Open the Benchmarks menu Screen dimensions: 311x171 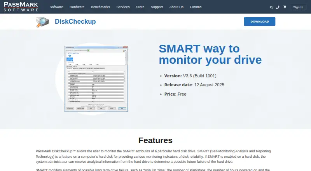click(x=100, y=7)
